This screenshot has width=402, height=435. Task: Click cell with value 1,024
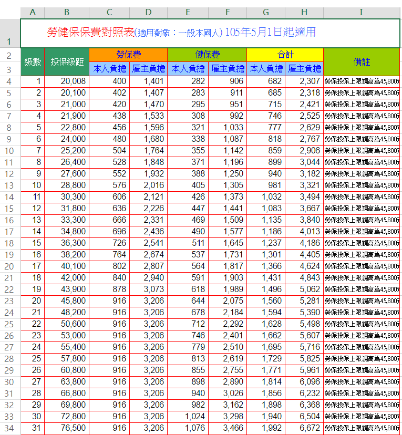188,417
